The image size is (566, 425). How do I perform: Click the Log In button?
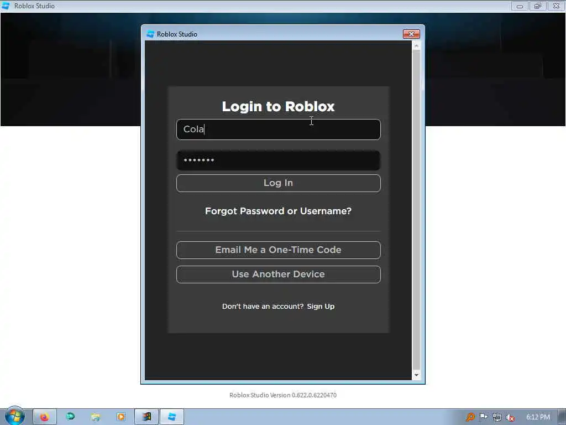279,183
